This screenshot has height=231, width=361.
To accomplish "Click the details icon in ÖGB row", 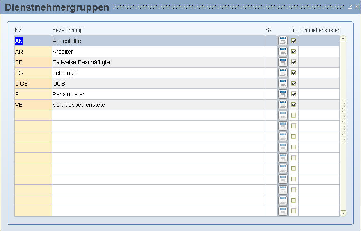I will point(283,83).
